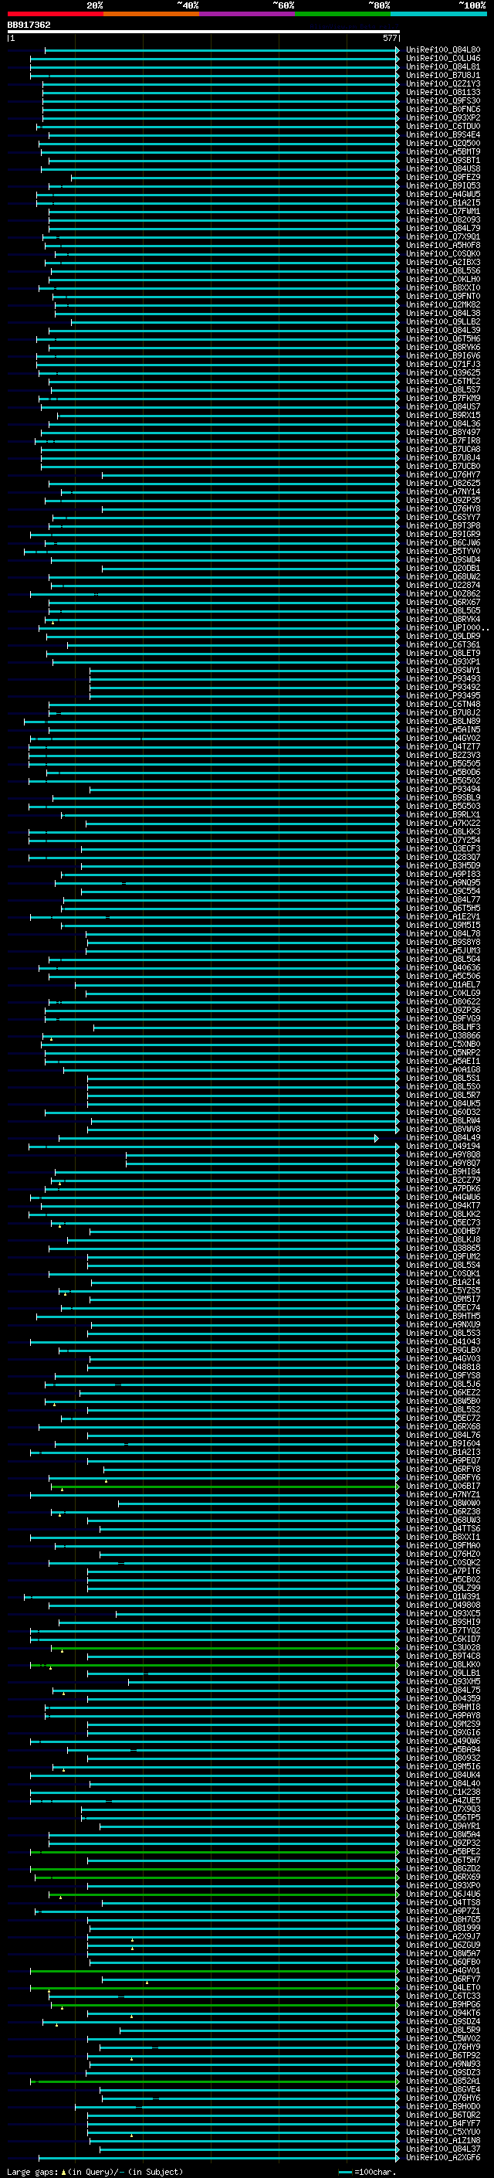The height and width of the screenshot is (2178, 494).
Task: Select label UniRef100_B9I053
Action: (443, 186)
